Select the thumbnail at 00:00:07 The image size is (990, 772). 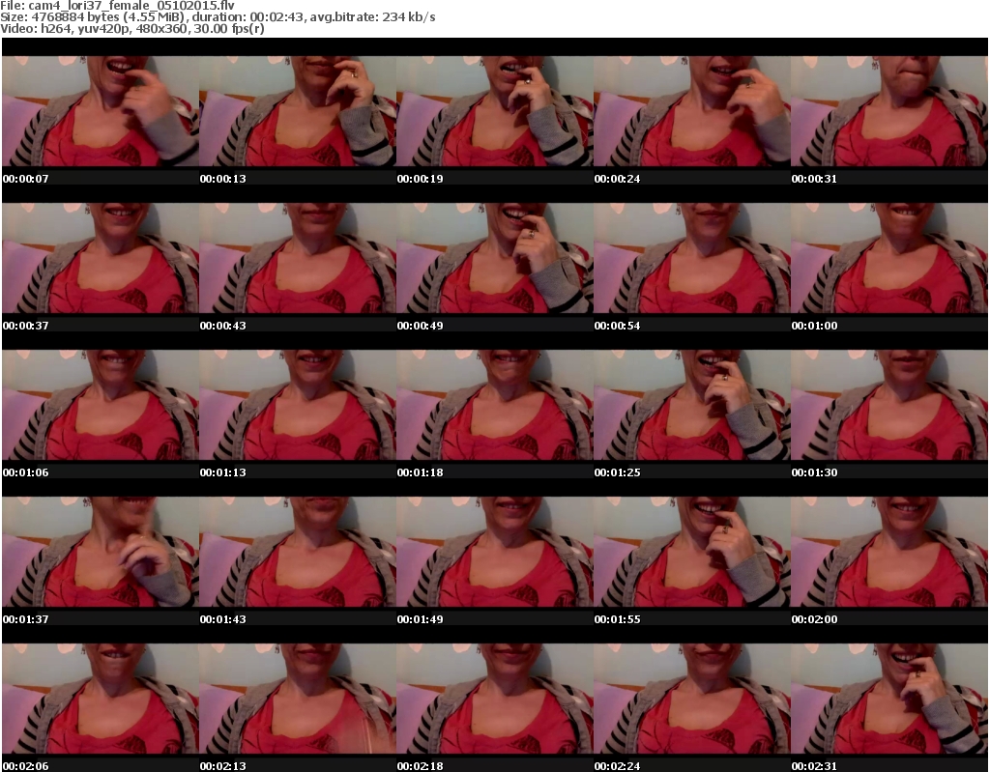101,112
